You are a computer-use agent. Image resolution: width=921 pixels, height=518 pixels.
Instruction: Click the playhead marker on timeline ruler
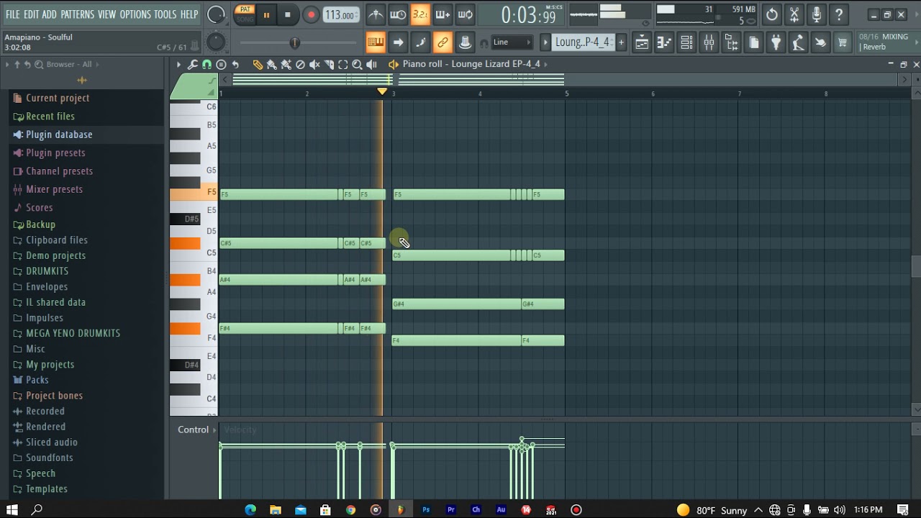(x=382, y=91)
